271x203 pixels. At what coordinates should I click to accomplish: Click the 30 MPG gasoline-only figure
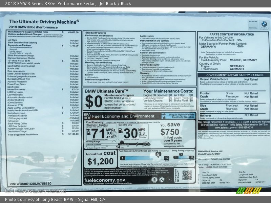(x=130, y=133)
